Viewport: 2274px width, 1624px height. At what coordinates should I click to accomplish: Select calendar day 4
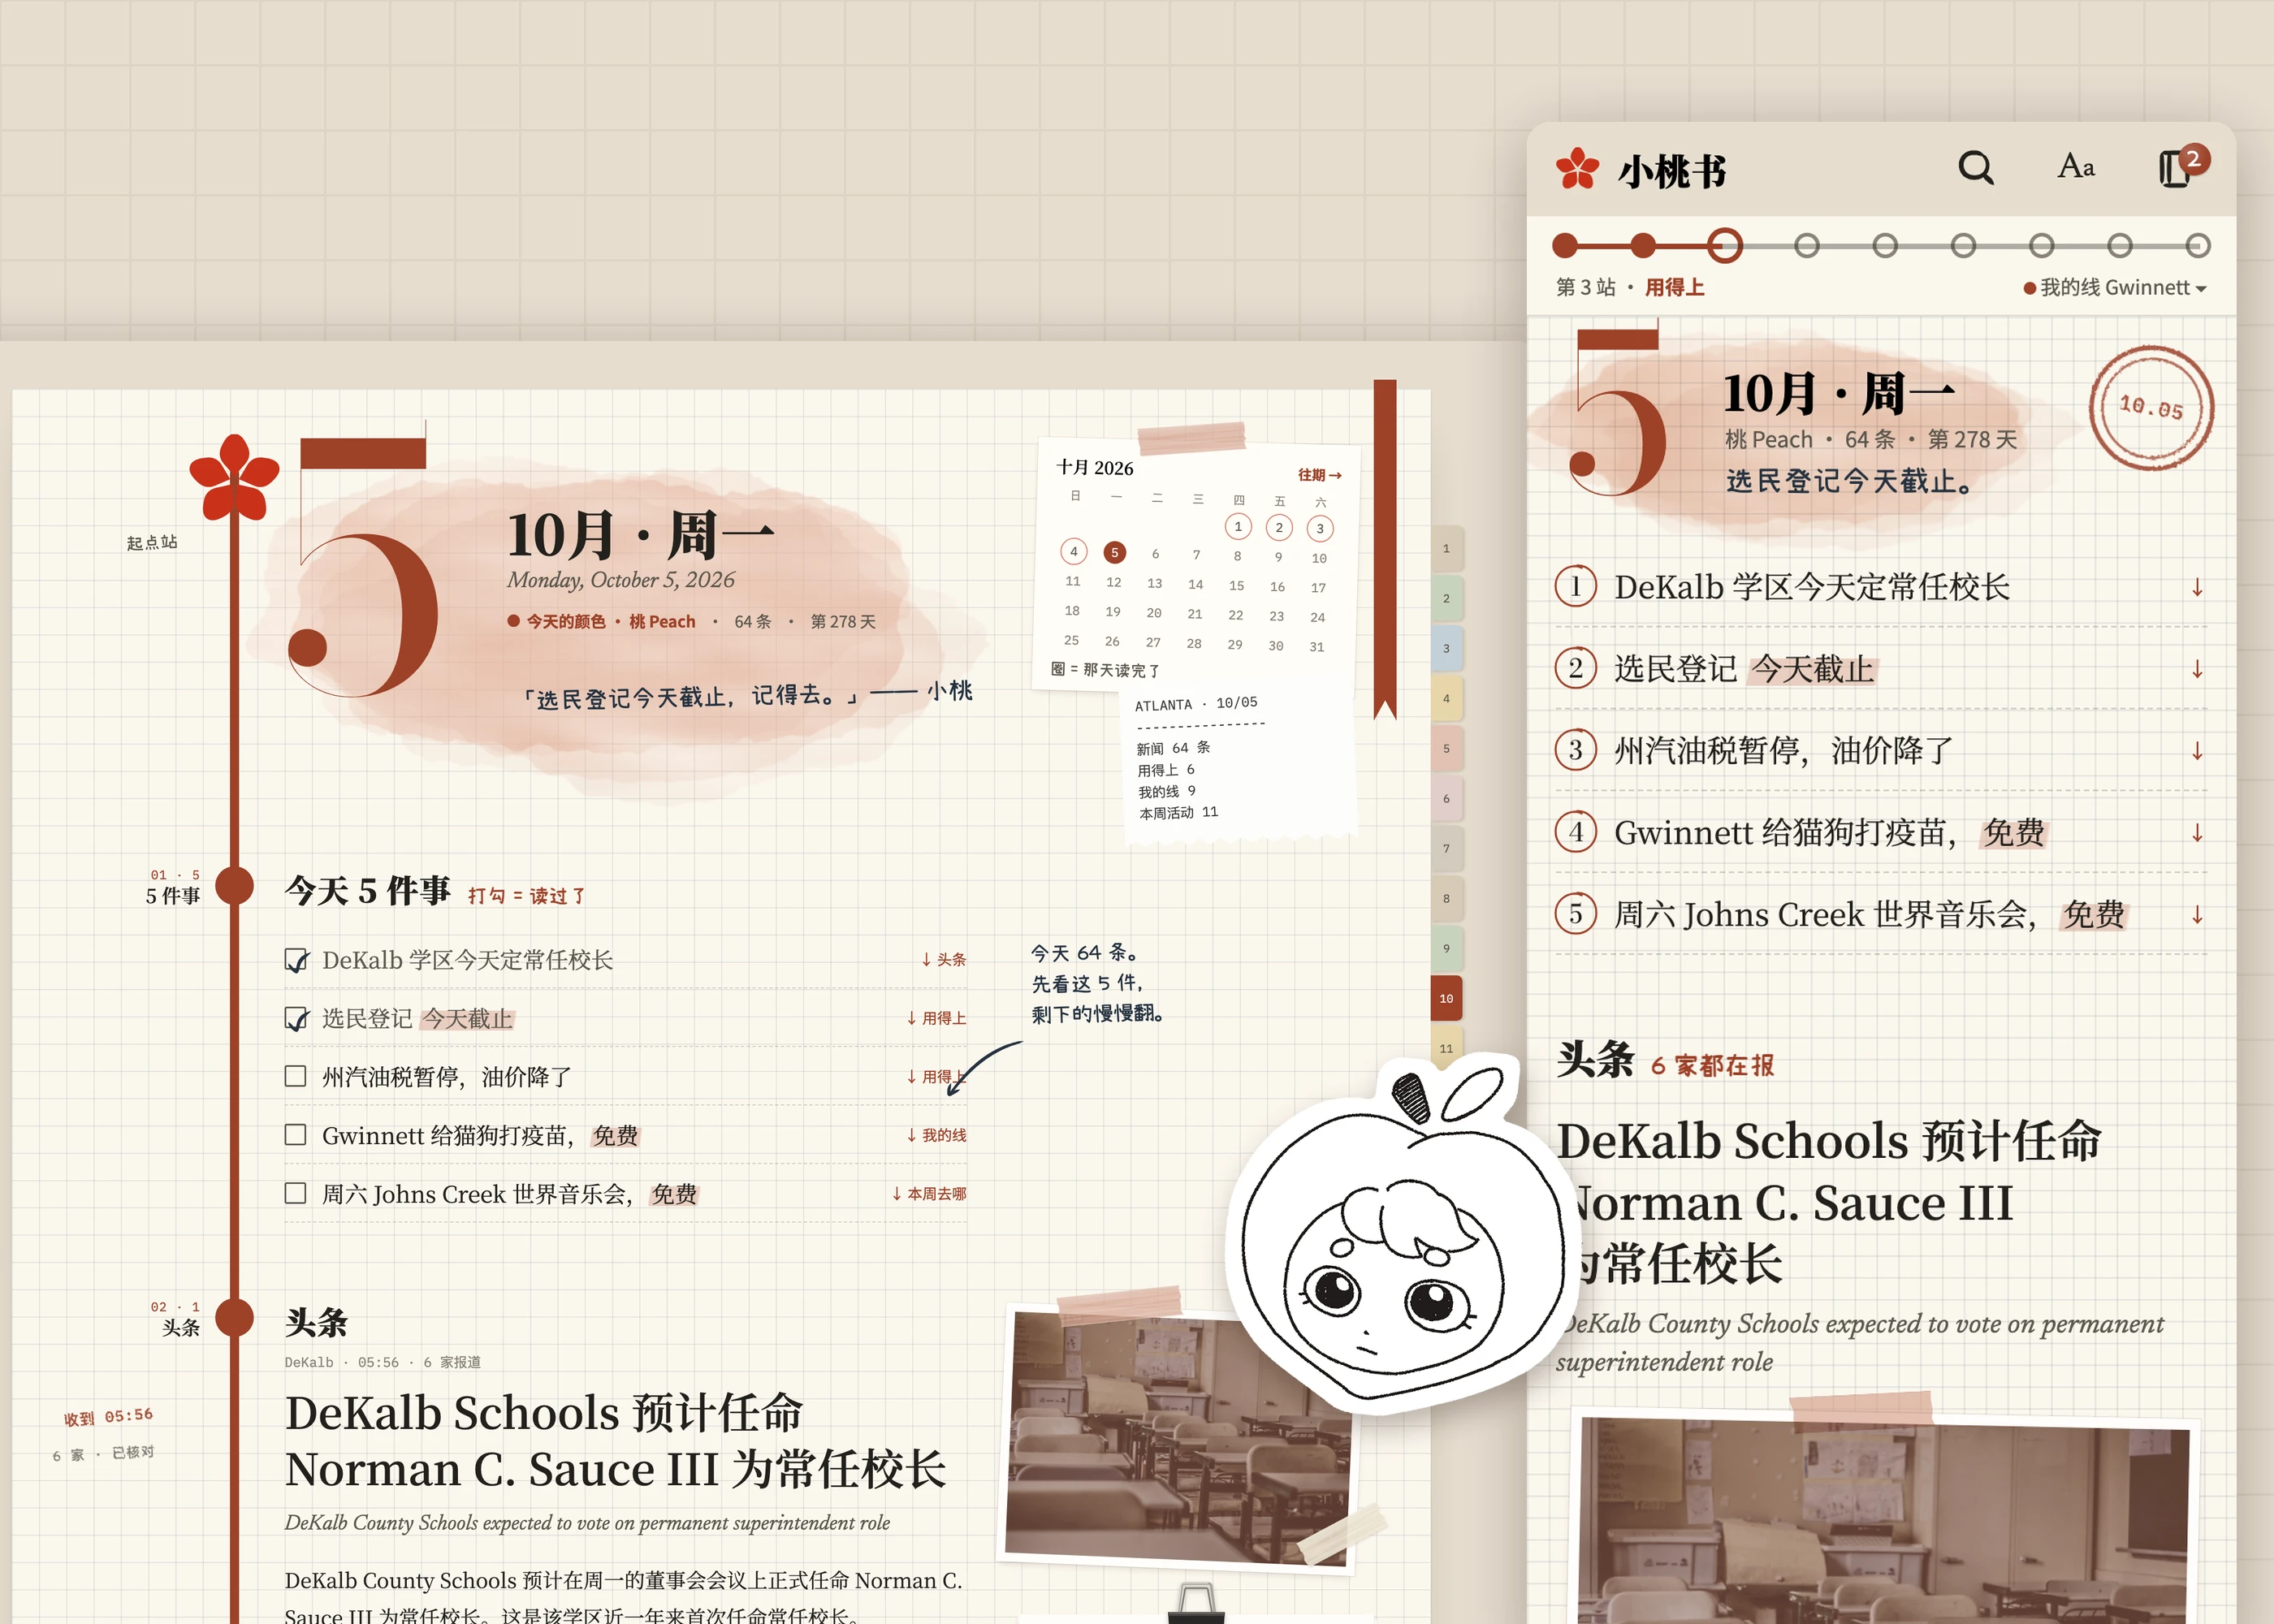[1074, 552]
